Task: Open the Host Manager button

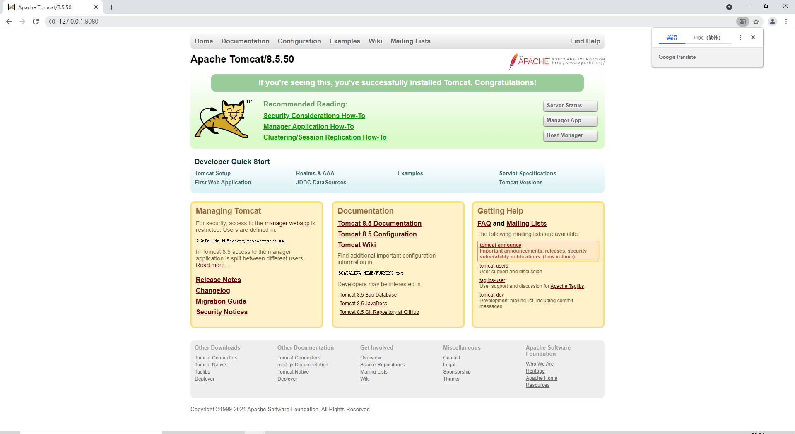Action: click(x=570, y=135)
